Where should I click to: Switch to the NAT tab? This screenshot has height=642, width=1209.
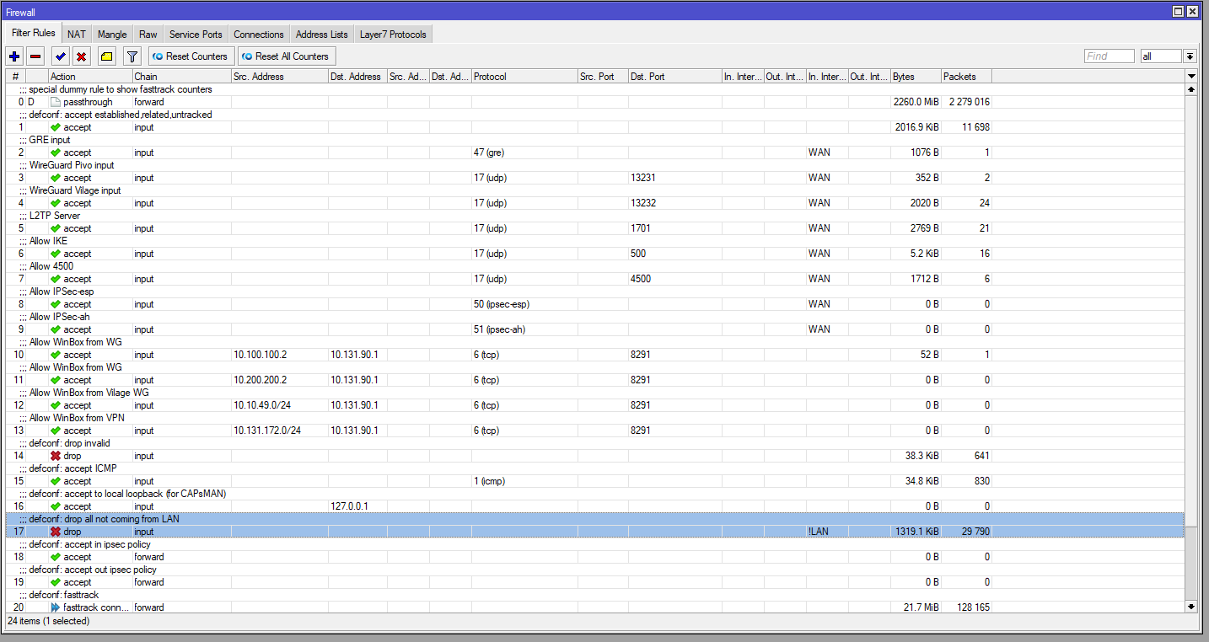point(77,35)
